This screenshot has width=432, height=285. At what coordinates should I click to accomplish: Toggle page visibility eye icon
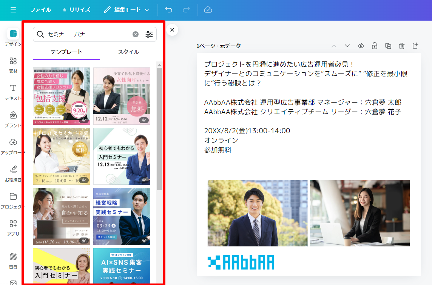361,46
